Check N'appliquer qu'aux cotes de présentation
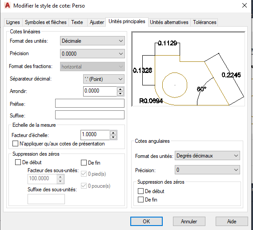Image resolution: width=253 pixels, height=230 pixels. (x=15, y=143)
